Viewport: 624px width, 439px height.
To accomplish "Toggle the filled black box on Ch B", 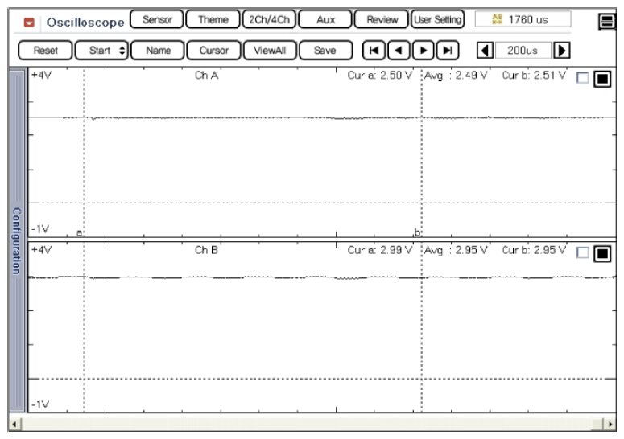I will (601, 253).
